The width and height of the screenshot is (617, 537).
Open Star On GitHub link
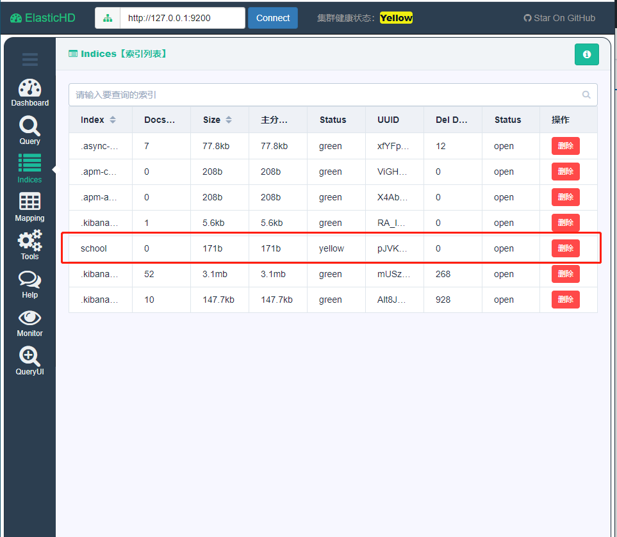click(559, 18)
